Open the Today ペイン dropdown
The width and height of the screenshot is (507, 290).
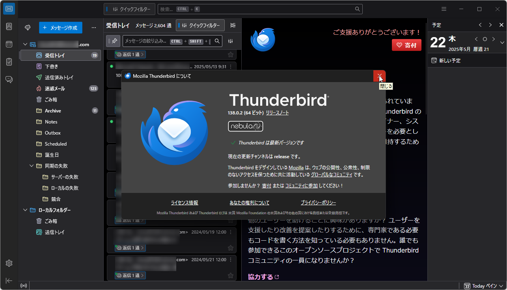[501, 286]
